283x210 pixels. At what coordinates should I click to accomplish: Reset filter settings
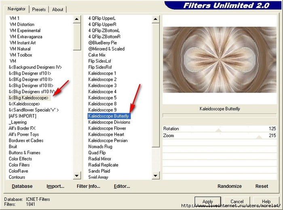[x=262, y=186]
